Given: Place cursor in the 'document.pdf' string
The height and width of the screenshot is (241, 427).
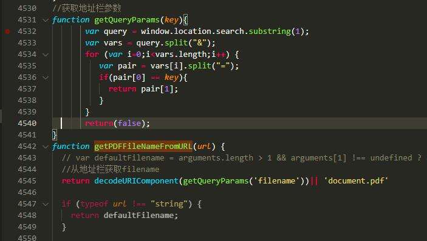Looking at the screenshot, I should (x=356, y=180).
